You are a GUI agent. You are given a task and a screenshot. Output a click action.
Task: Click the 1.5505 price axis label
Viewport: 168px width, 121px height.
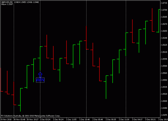164,101
